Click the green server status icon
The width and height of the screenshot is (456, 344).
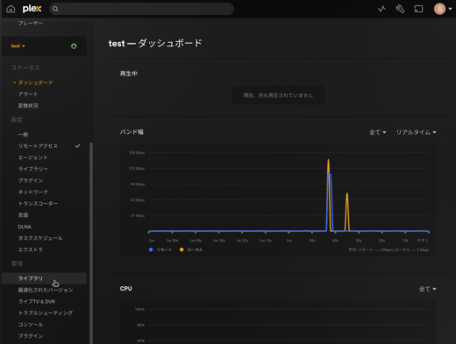coord(74,46)
